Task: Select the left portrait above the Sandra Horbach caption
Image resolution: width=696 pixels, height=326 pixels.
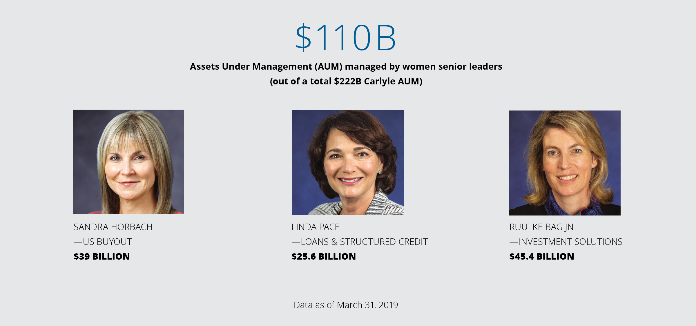Action: 128,162
